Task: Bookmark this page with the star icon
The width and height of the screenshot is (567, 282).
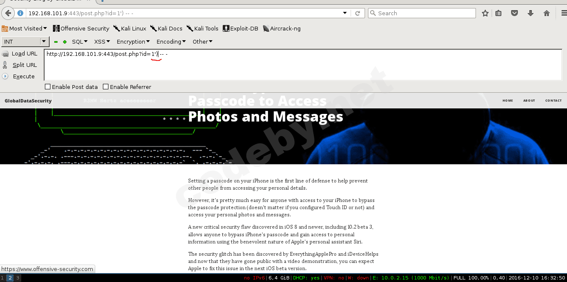Action: pos(485,13)
